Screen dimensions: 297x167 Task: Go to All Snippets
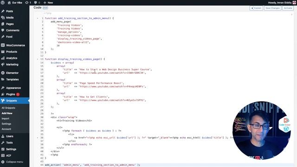tap(8, 108)
